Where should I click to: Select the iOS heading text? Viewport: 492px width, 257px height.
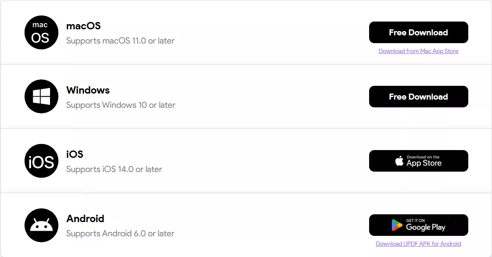75,154
